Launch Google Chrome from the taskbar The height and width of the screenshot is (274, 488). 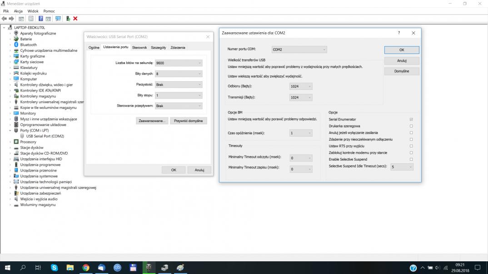(86, 268)
